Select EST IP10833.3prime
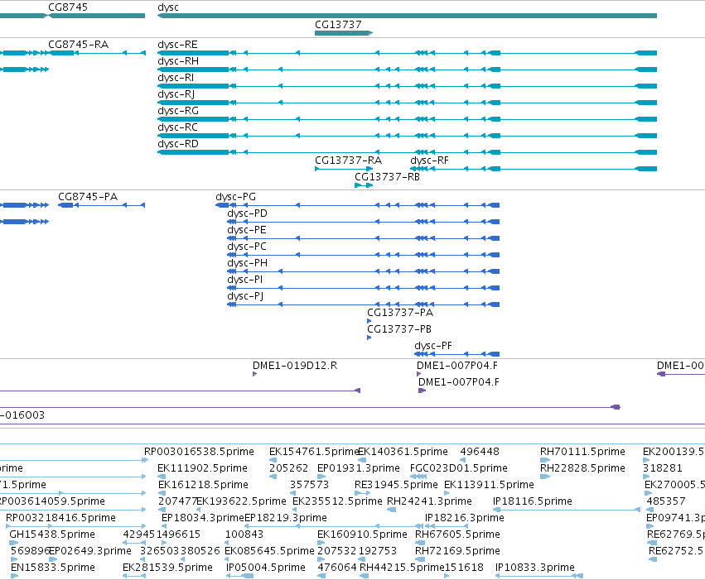Screen dimensions: 705x580 535,568
